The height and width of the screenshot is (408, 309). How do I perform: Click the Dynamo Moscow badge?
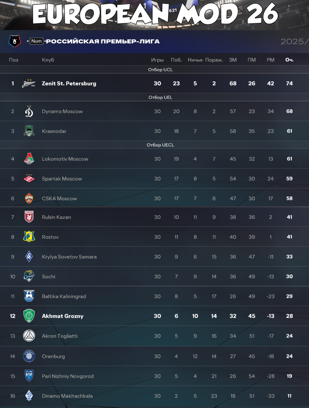coord(28,111)
